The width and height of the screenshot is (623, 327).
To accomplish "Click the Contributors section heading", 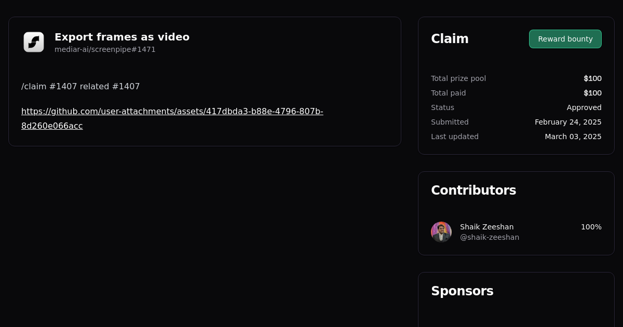I will click(473, 190).
